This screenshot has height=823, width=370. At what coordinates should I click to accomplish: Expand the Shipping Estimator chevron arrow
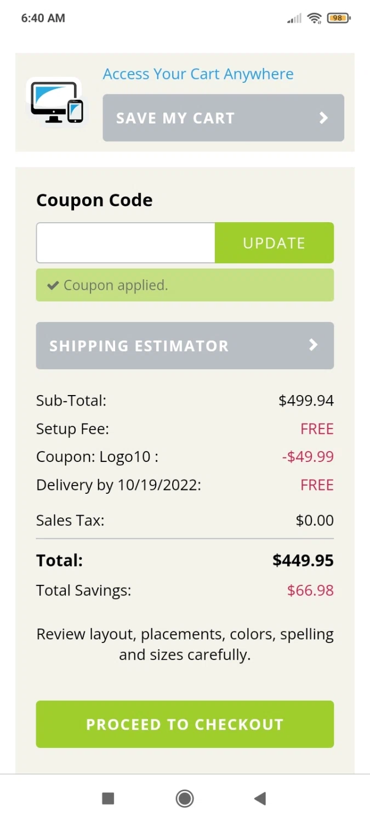tap(314, 345)
